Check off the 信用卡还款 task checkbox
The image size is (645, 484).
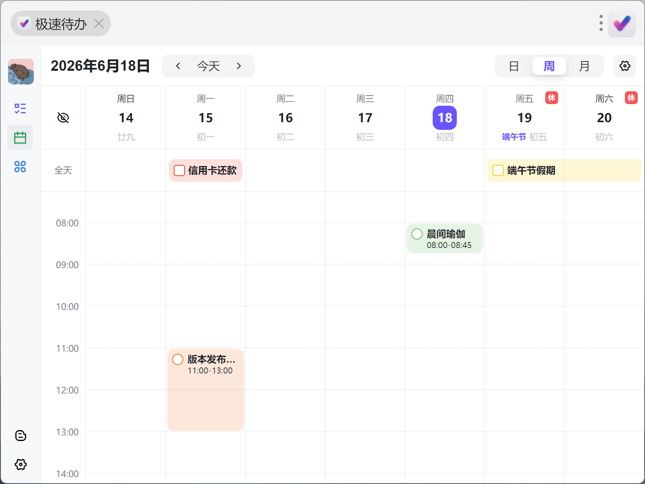[179, 170]
